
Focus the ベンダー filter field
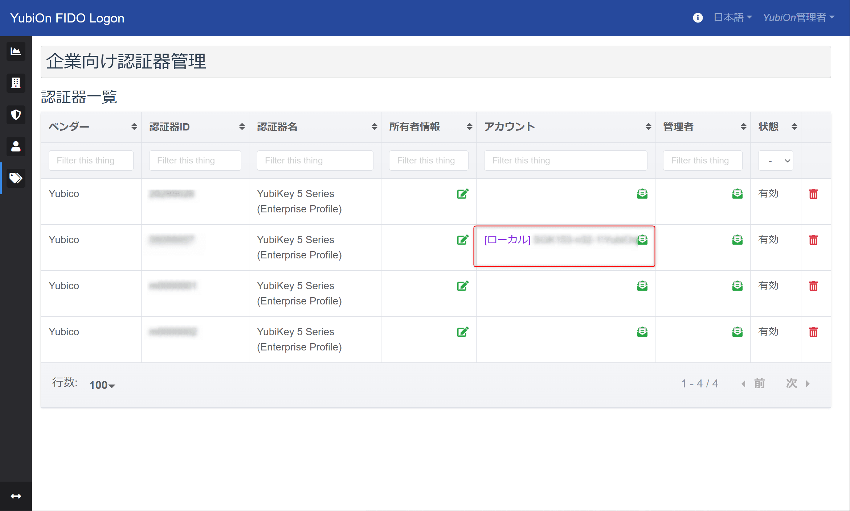pos(91,161)
